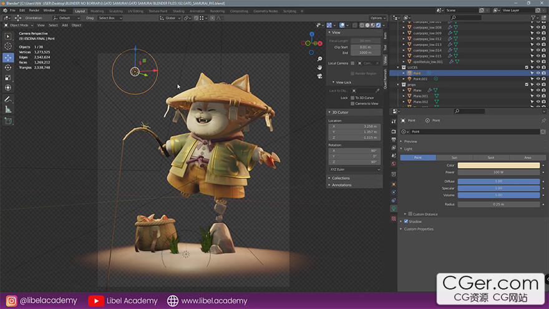Click the Diffuse slider
The image size is (549, 309).
point(498,182)
